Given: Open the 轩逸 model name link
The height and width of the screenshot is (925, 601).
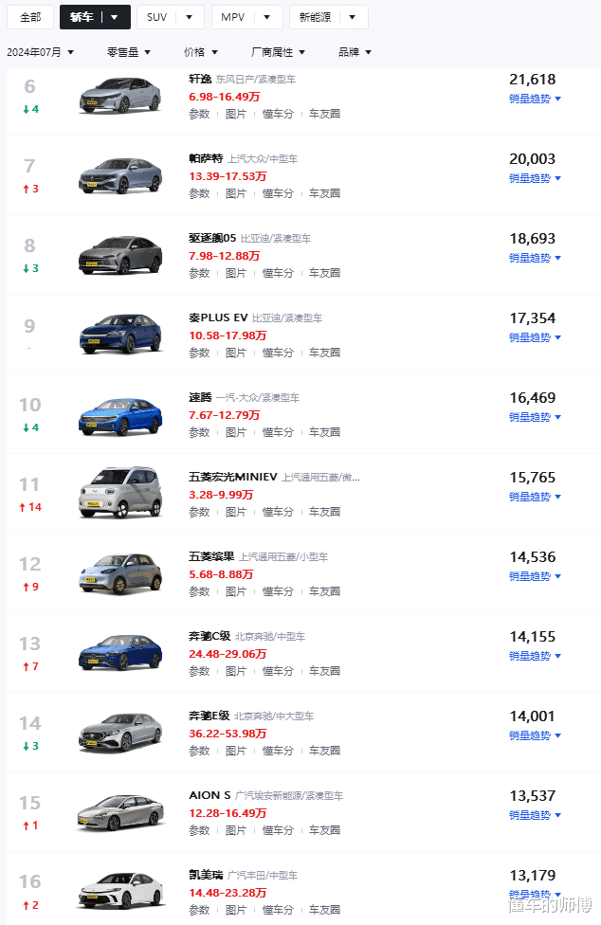Looking at the screenshot, I should [200, 79].
